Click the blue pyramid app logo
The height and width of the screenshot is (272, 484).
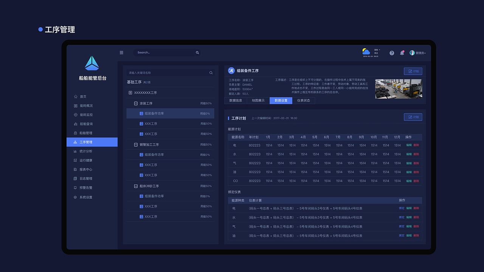(x=92, y=63)
